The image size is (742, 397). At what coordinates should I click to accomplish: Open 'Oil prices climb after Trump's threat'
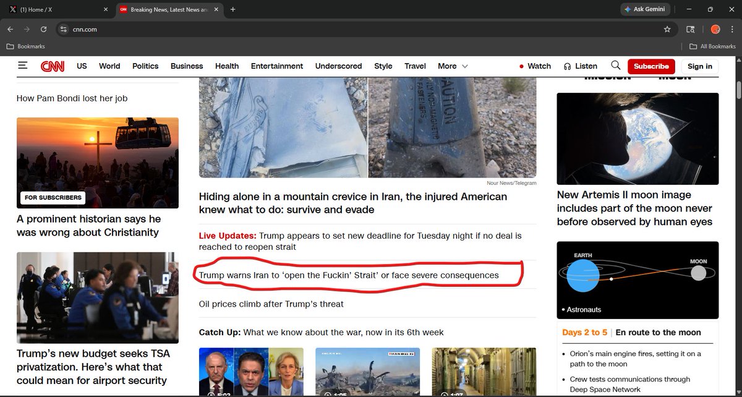[x=271, y=304]
